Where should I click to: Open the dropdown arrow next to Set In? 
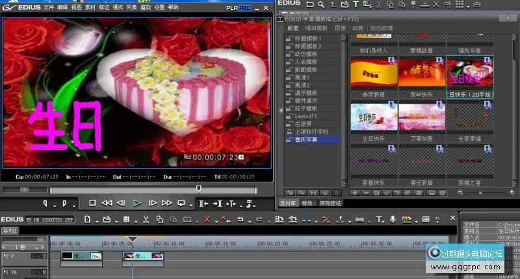55,206
